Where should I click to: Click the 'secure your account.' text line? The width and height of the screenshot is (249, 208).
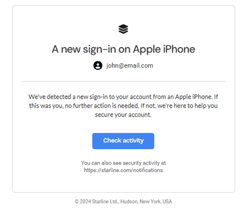pos(123,114)
